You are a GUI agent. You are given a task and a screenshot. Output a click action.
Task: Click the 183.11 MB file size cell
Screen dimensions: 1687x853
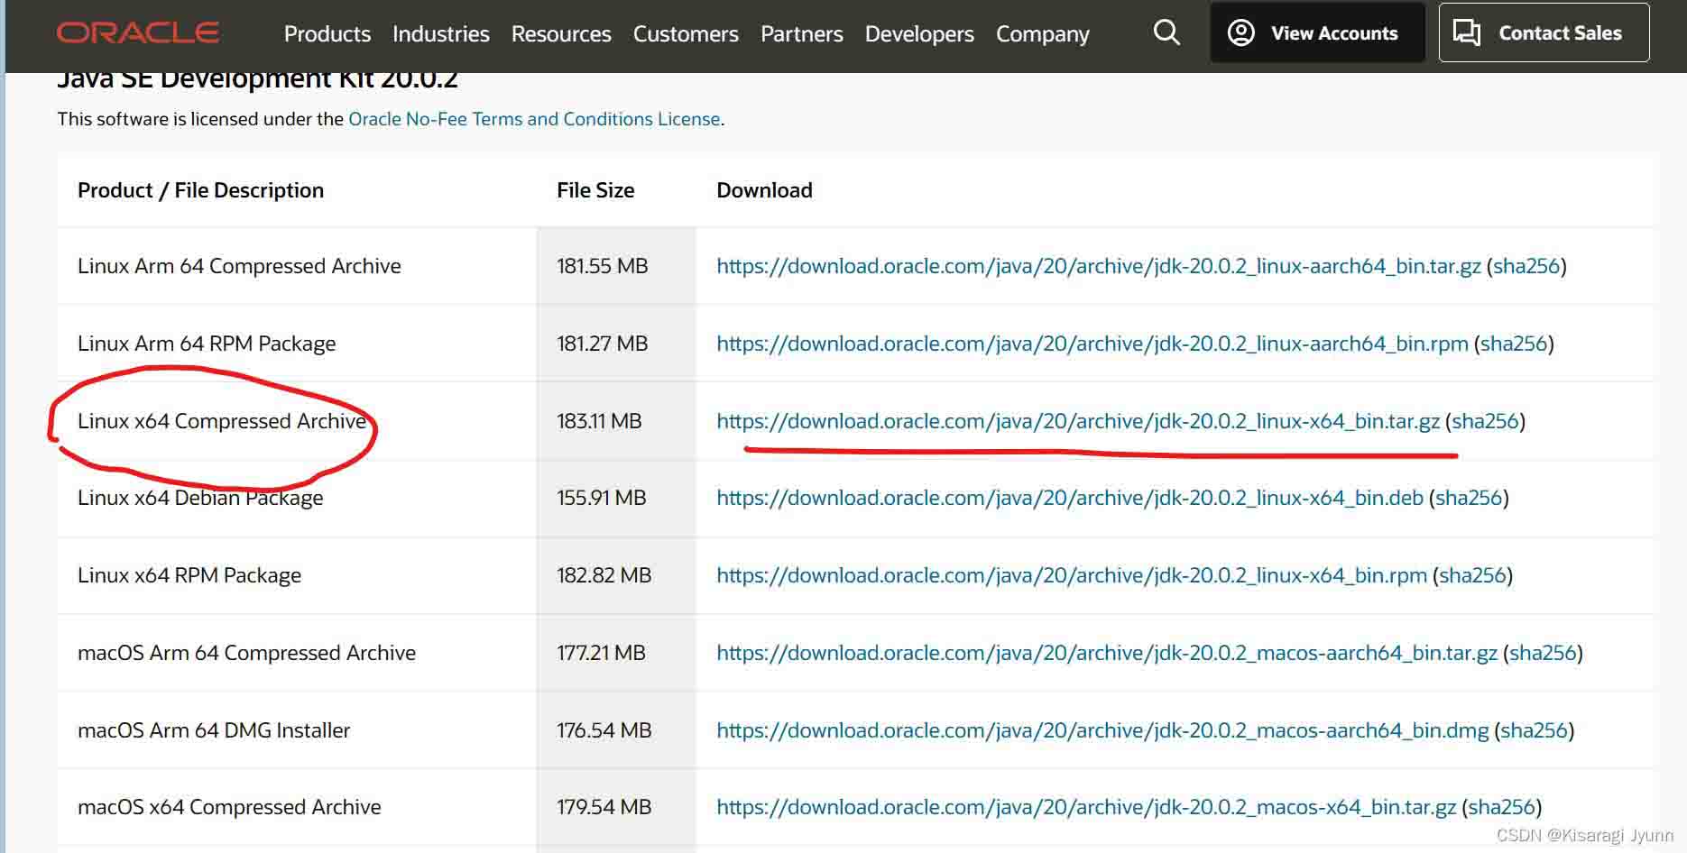tap(616, 421)
